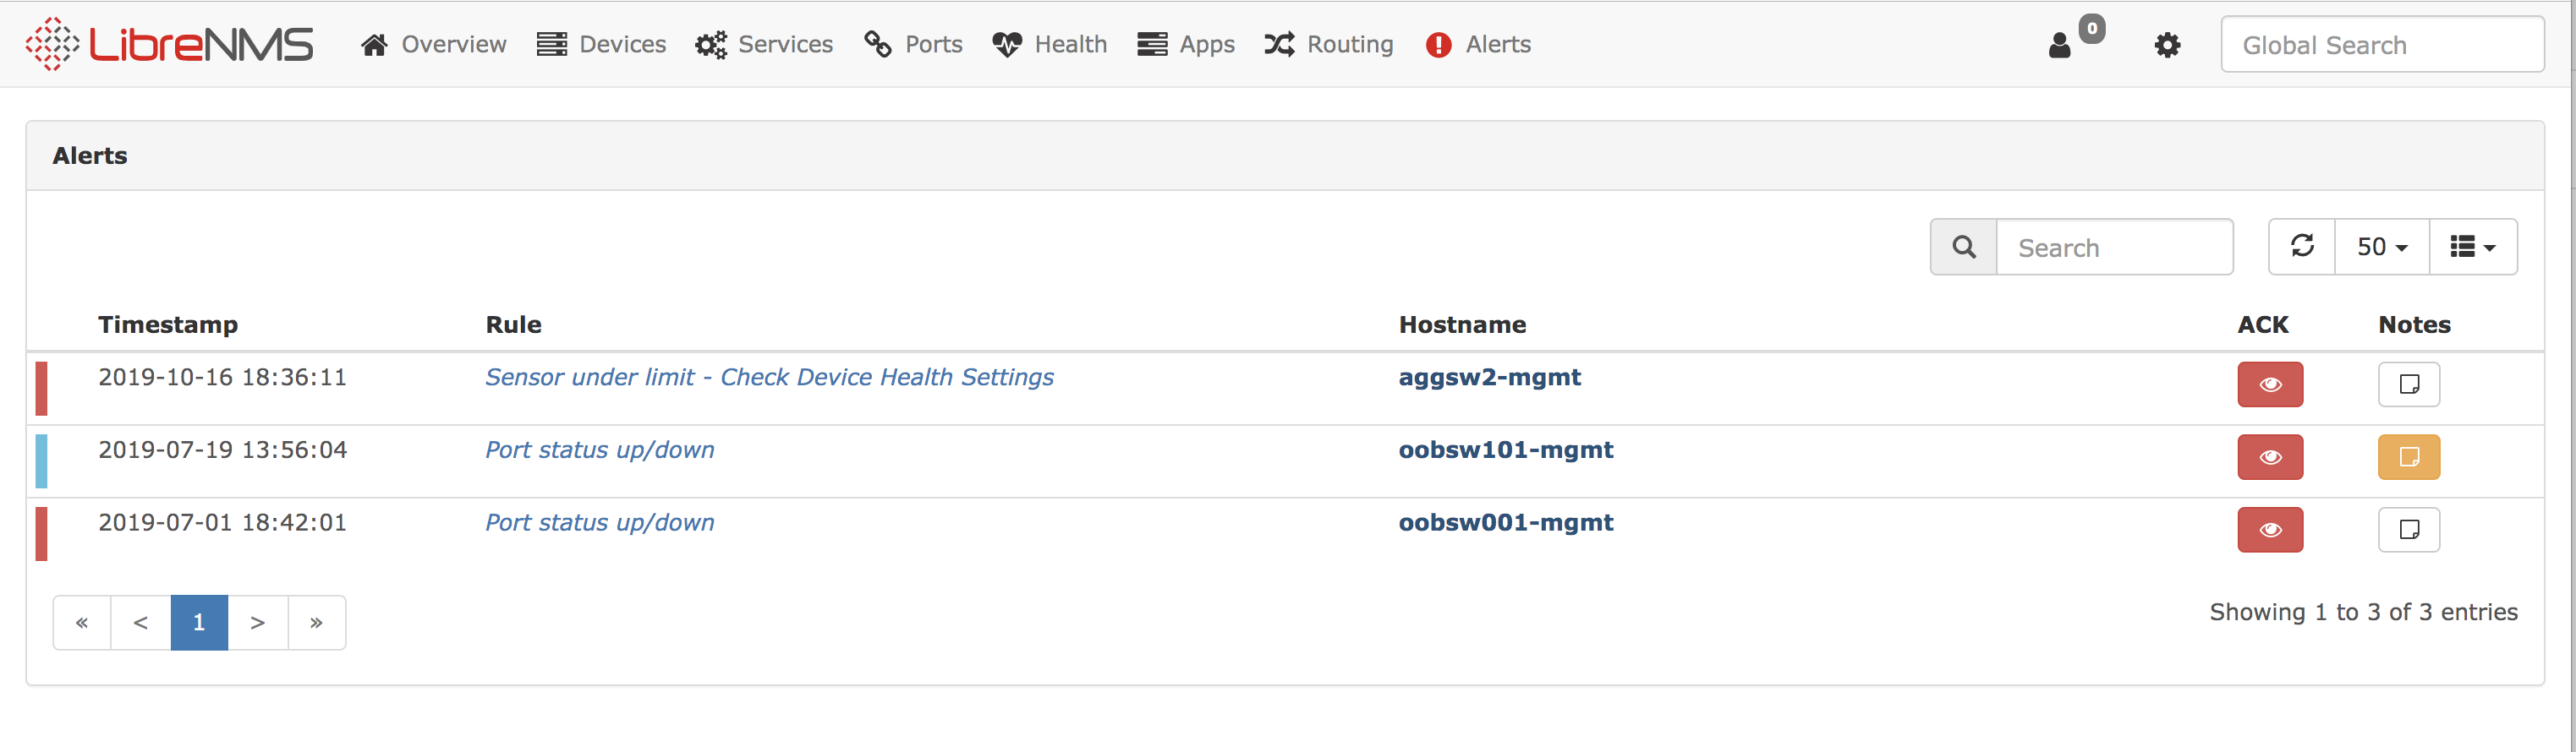Click the magnifier icon beside Search
The width and height of the screenshot is (2576, 752).
pyautogui.click(x=1963, y=247)
